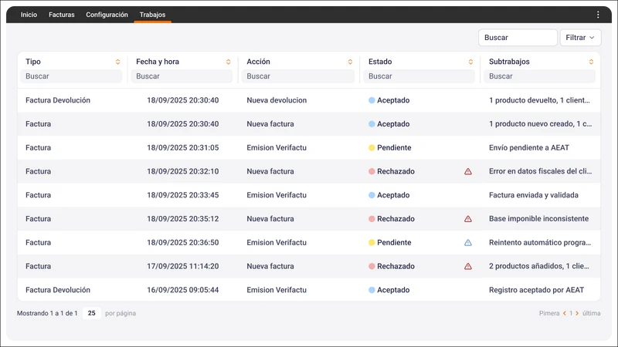The width and height of the screenshot is (618, 347).
Task: Sort by the Tipo column arrows
Action: [x=117, y=62]
